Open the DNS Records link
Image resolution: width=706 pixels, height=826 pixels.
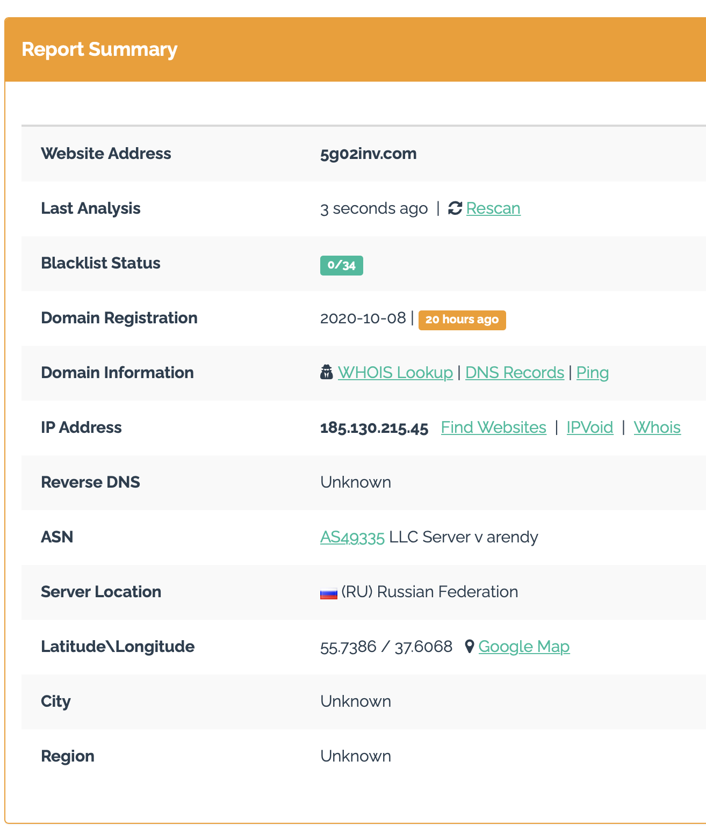(x=514, y=373)
